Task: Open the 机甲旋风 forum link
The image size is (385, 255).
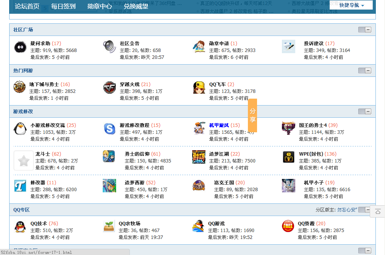Action: pyautogui.click(x=219, y=125)
